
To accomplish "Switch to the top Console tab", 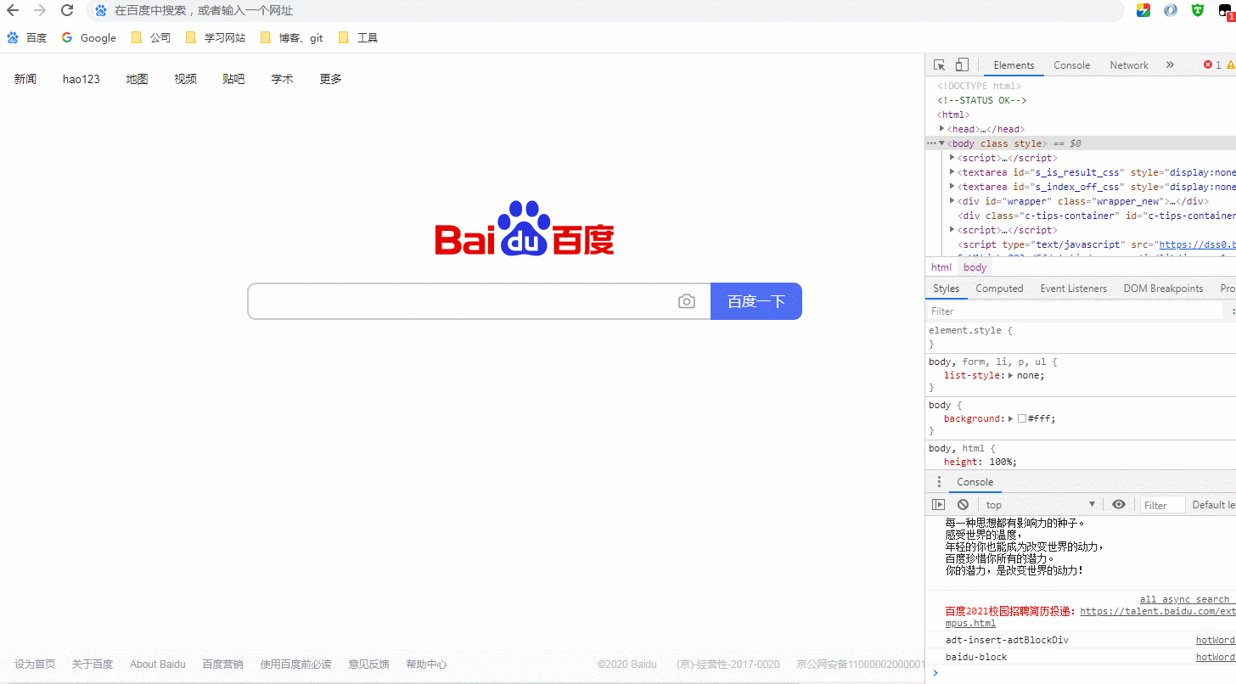I will pos(1072,65).
